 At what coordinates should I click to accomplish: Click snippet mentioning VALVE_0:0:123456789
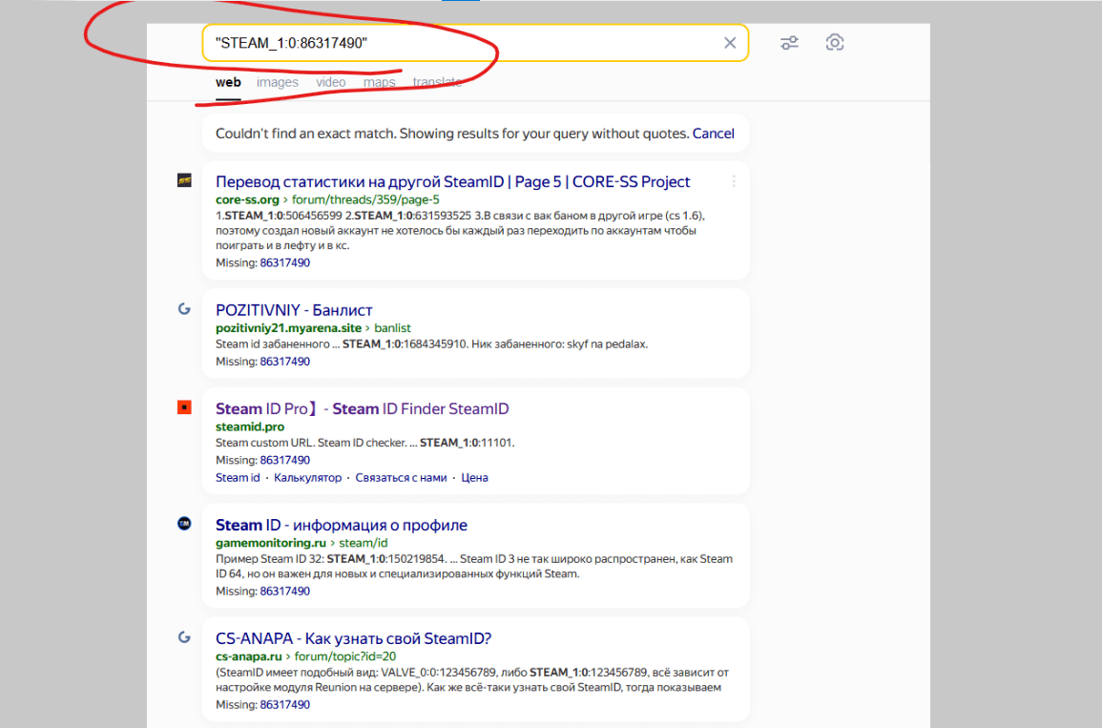pyautogui.click(x=472, y=680)
